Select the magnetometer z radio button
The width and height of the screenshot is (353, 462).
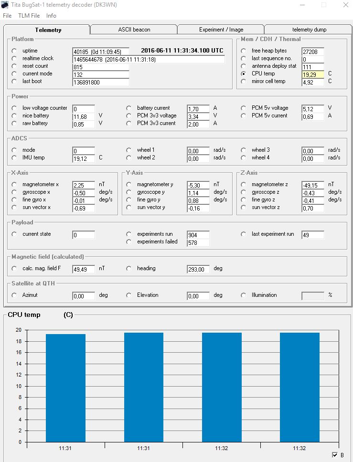[x=243, y=184]
